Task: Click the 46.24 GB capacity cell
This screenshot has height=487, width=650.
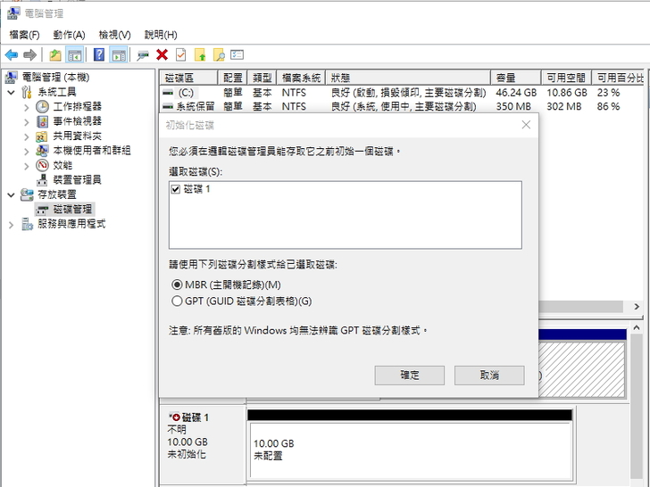Action: tap(516, 93)
